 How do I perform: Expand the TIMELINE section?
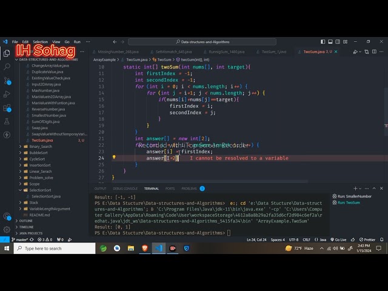click(26, 227)
